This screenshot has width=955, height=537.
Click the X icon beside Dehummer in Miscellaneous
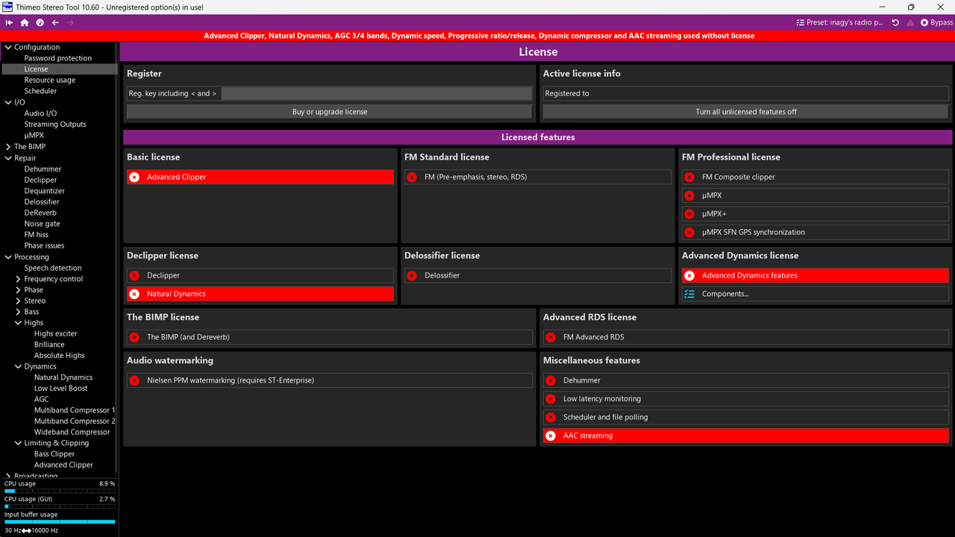click(551, 380)
